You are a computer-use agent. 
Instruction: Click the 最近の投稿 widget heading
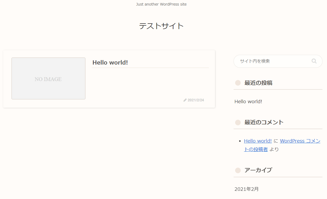coord(258,83)
